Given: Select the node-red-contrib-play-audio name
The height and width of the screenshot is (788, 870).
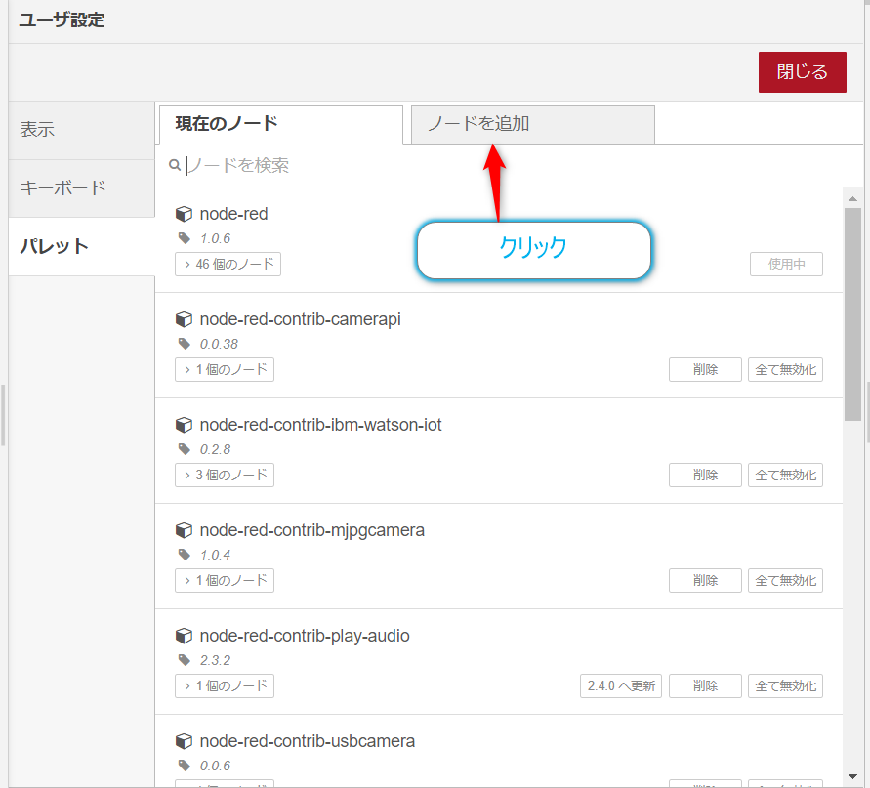Looking at the screenshot, I should click(305, 636).
